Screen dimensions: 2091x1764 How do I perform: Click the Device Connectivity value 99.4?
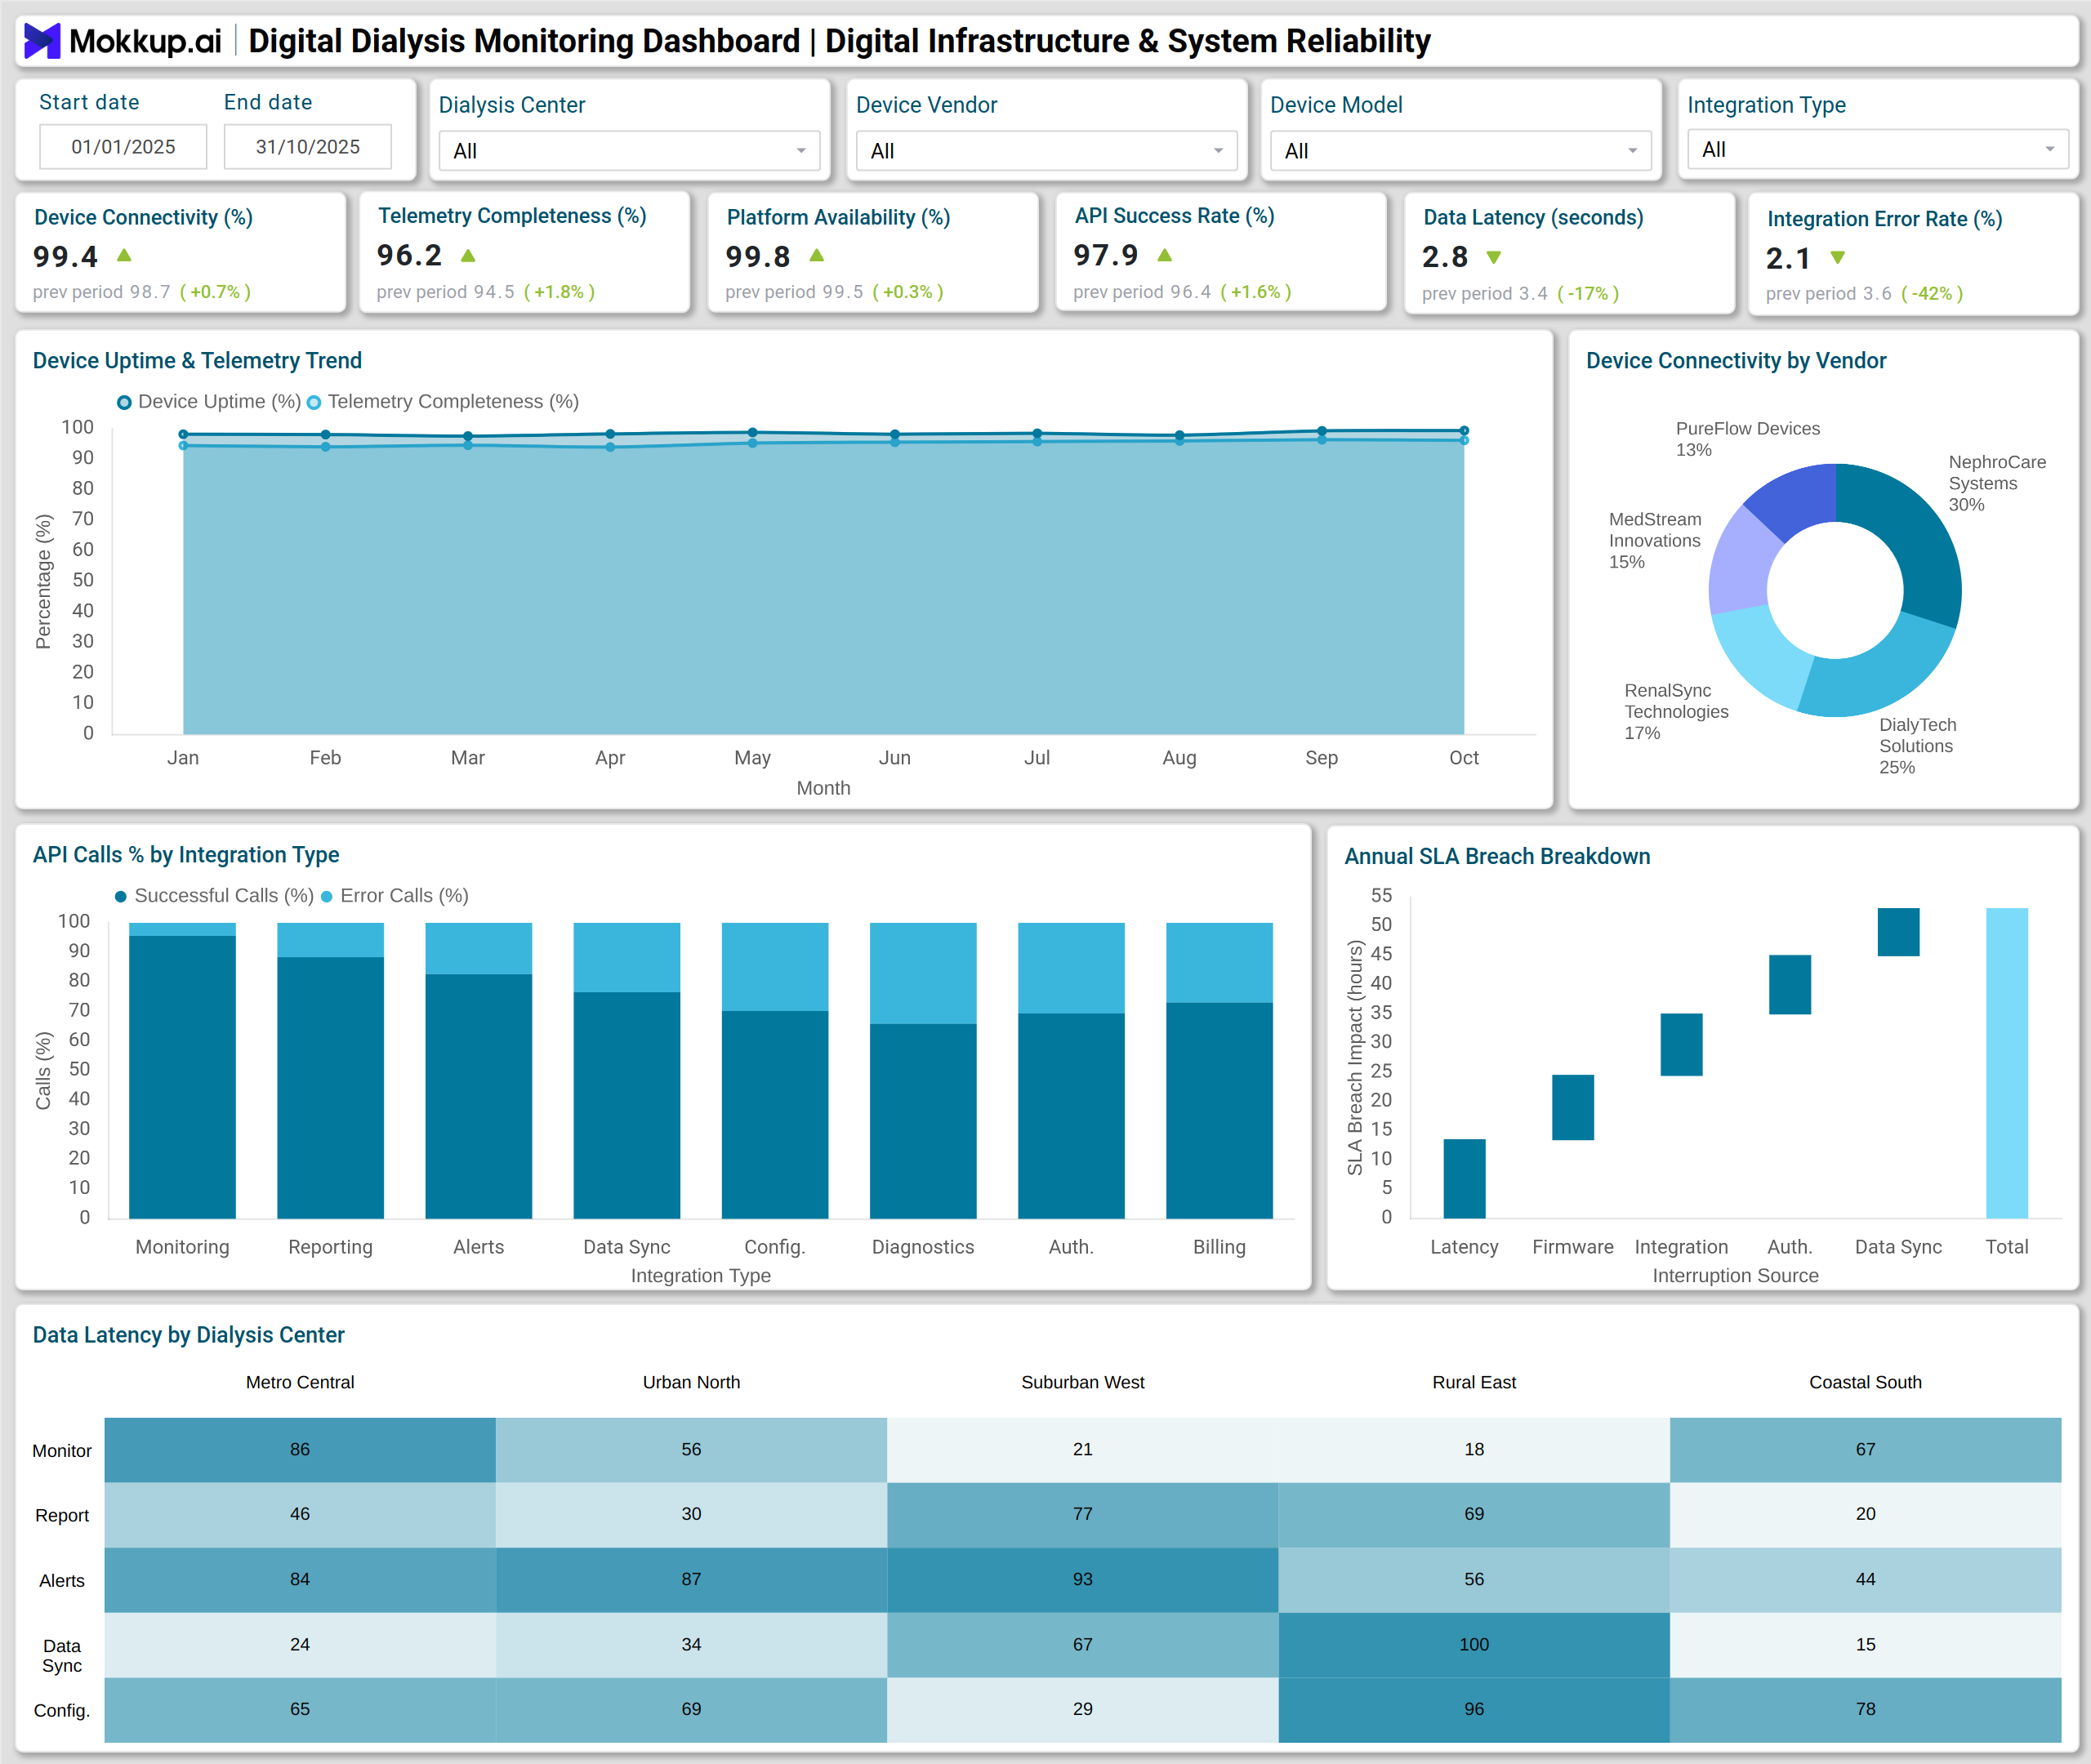[65, 257]
